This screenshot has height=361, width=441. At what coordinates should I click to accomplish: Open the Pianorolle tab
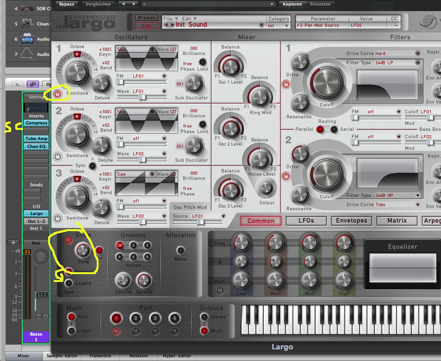(100, 355)
